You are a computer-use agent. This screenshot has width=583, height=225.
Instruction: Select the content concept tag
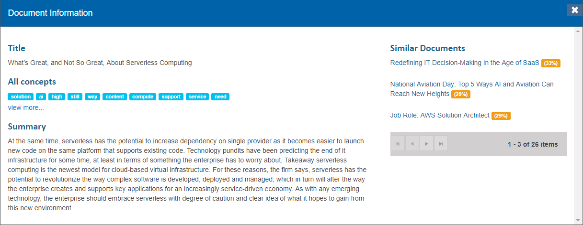pyautogui.click(x=115, y=96)
